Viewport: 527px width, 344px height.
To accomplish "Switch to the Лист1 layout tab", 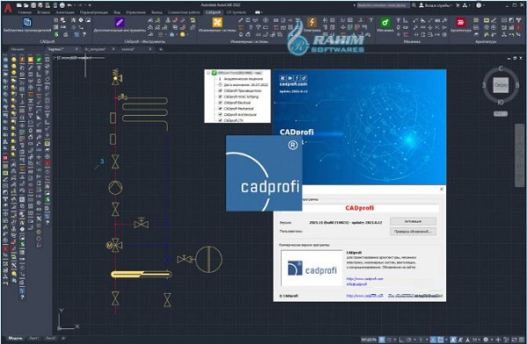I will tap(34, 338).
